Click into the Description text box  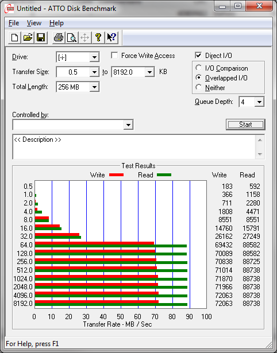134,147
